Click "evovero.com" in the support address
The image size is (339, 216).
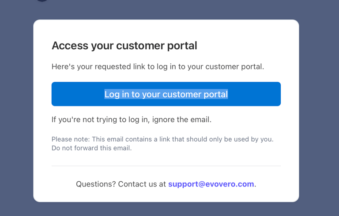(x=230, y=184)
